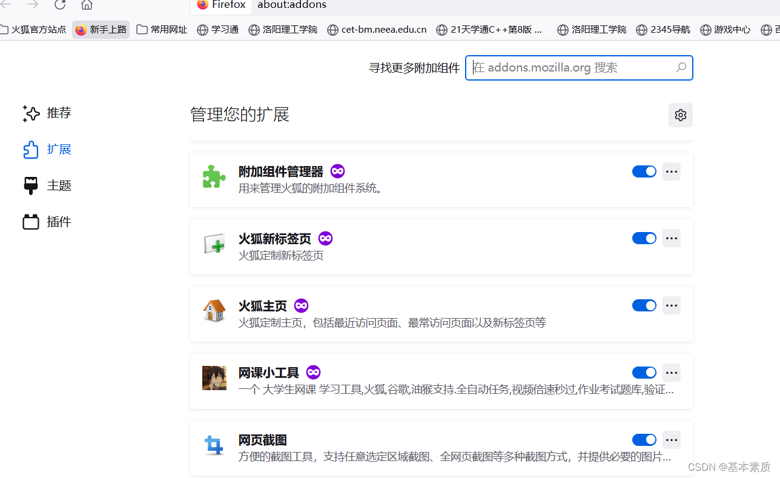This screenshot has height=478, width=780.
Task: Open the second 洛阳理工学院 bookmark before 2345导航
Action: point(592,30)
